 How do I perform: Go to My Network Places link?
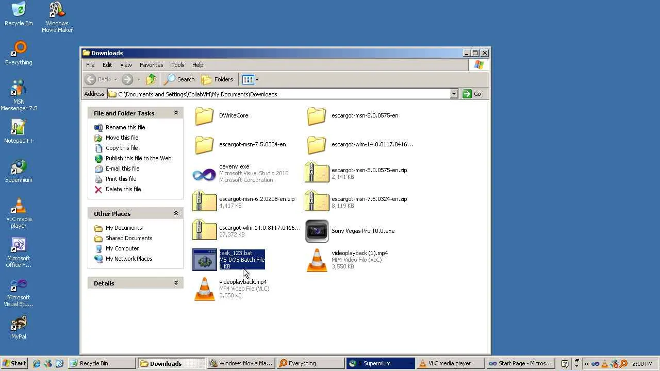pyautogui.click(x=129, y=259)
